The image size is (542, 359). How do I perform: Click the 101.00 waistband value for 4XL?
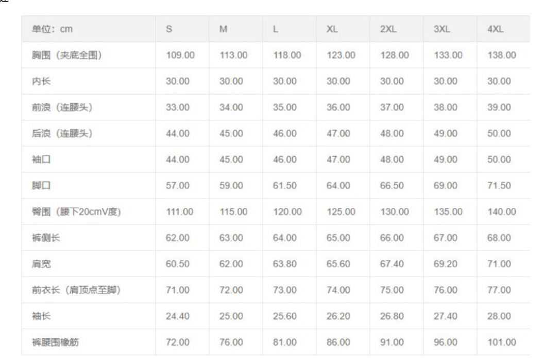click(502, 343)
